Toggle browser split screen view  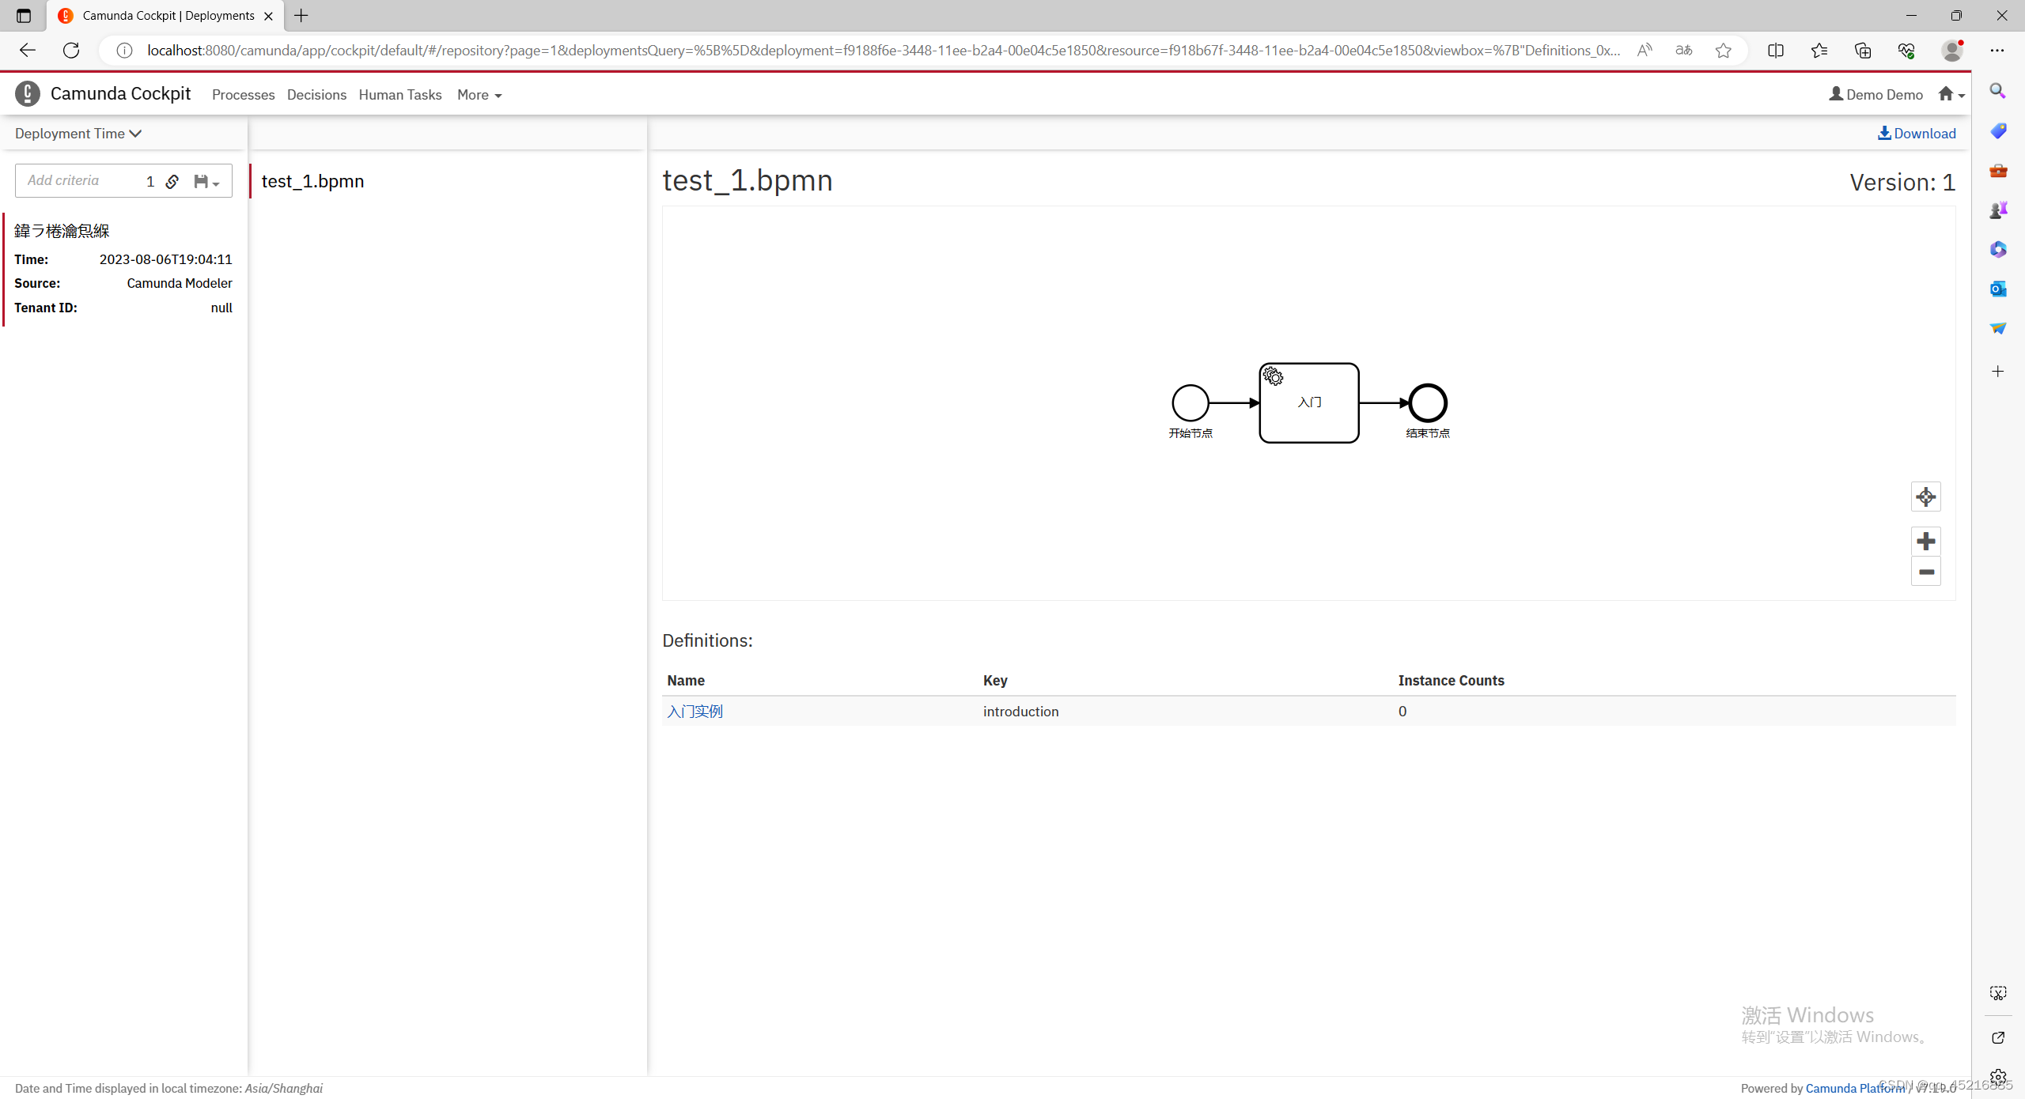tap(1776, 51)
